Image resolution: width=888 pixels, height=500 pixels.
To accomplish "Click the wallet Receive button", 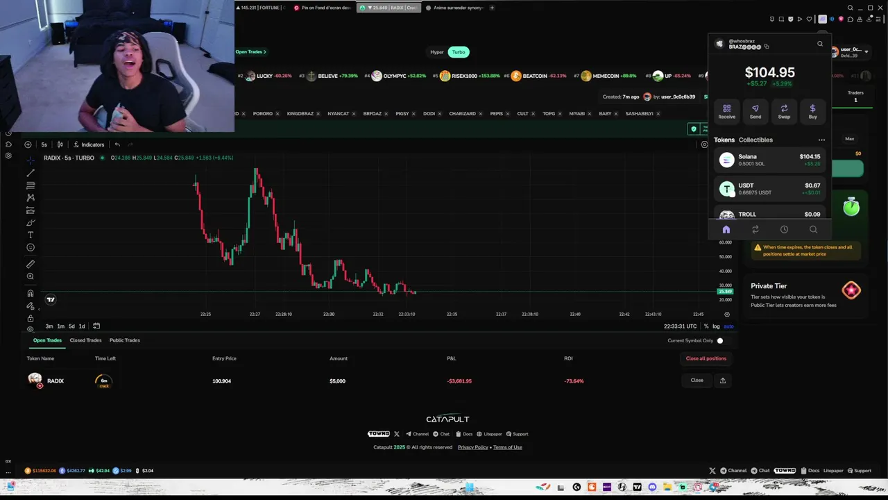I will [x=726, y=112].
